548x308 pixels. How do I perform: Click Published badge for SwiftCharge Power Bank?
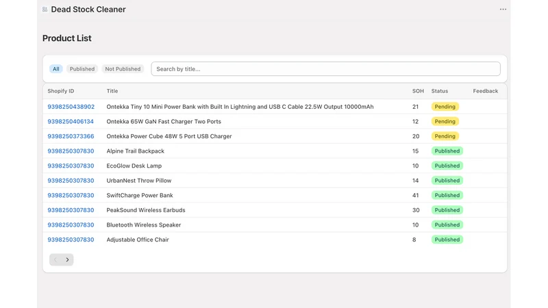point(447,195)
